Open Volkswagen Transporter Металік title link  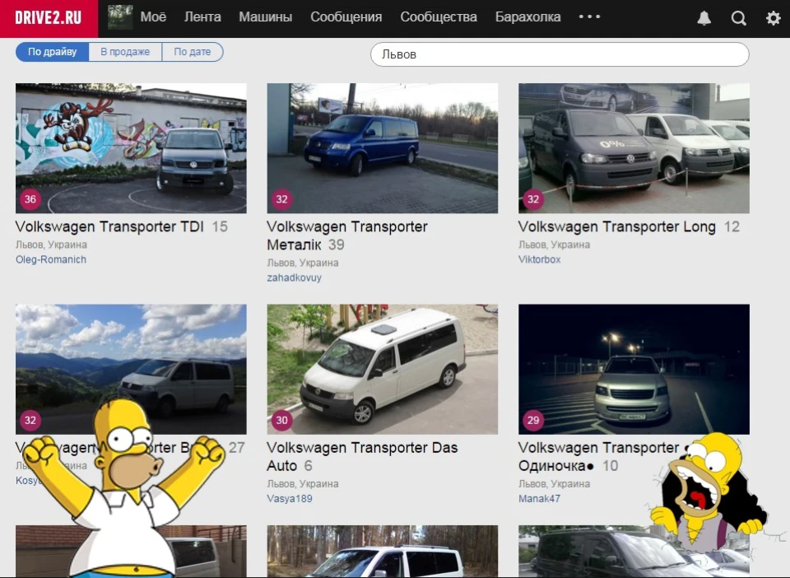pos(347,235)
